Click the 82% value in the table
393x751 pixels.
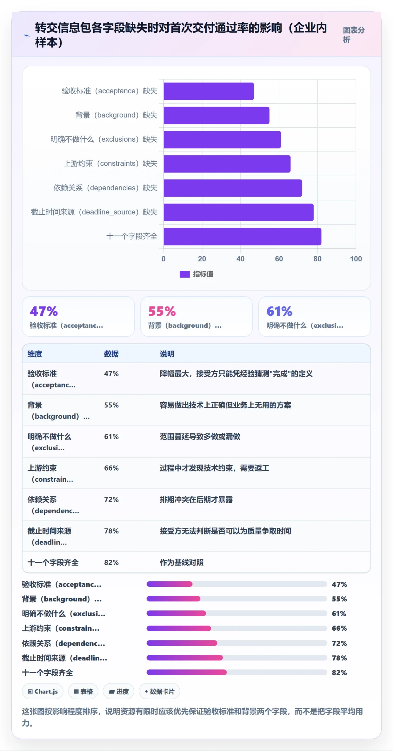coord(111,562)
